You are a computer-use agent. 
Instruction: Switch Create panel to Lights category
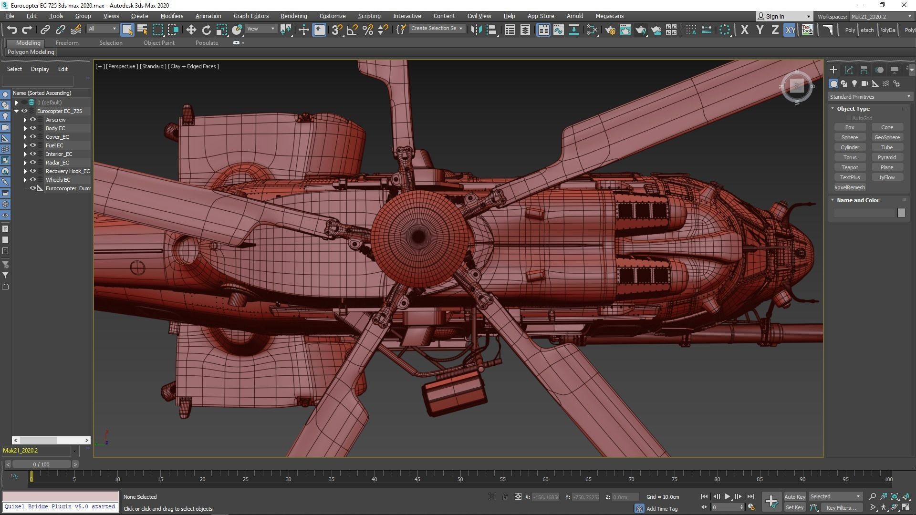coord(854,83)
